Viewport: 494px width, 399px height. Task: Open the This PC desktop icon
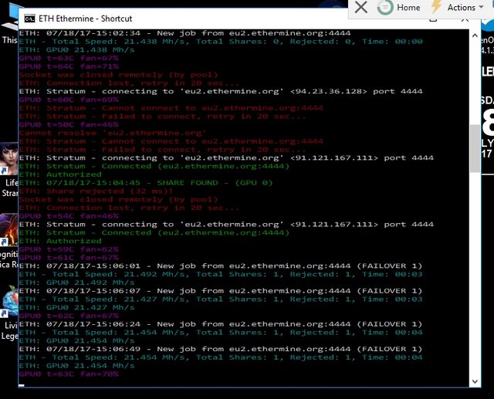click(9, 24)
